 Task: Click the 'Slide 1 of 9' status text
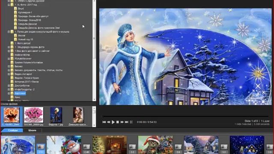[x=251, y=121]
